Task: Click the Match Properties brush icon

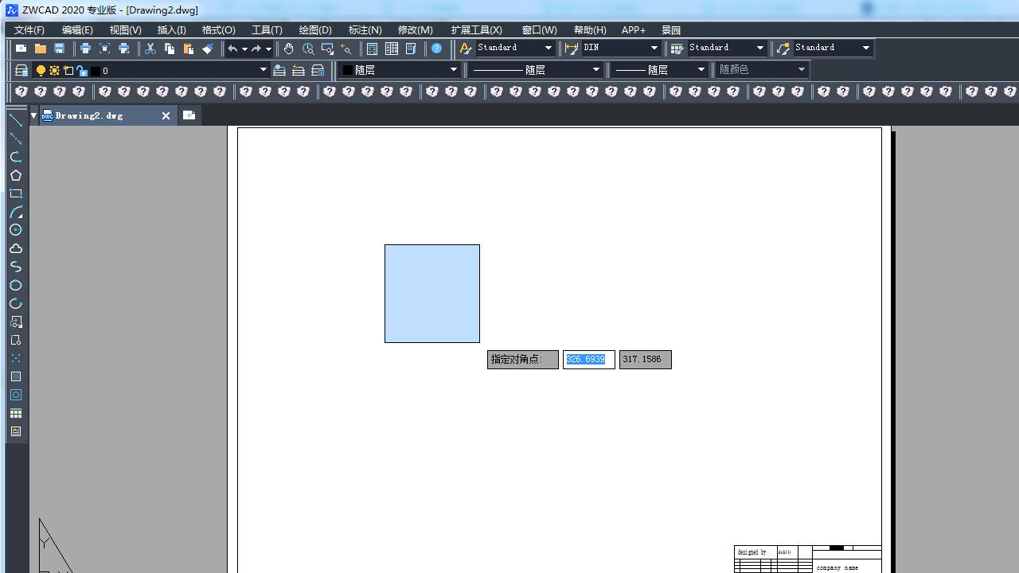Action: pyautogui.click(x=208, y=49)
